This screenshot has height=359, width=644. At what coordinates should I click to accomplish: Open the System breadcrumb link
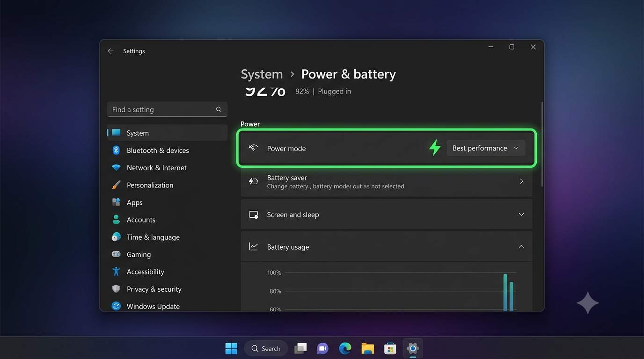pyautogui.click(x=262, y=74)
